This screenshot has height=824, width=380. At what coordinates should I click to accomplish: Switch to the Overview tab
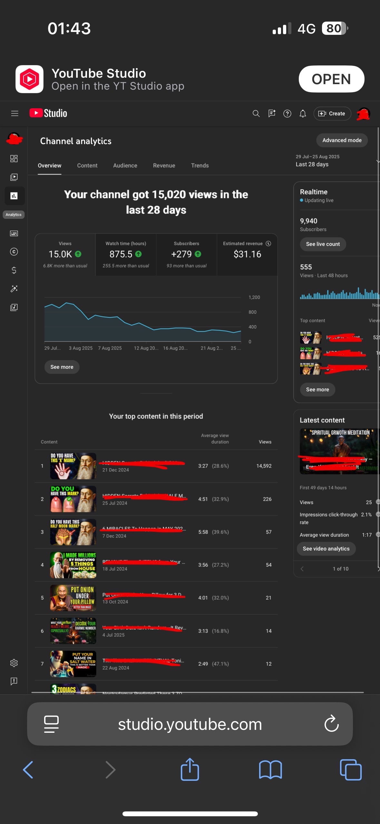tap(49, 165)
